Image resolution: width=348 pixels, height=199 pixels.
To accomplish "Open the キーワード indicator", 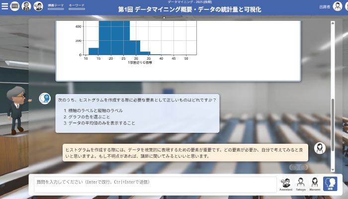I will coord(77,7).
